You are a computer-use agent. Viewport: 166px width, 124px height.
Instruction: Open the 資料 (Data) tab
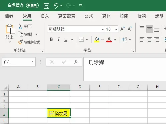point(106,16)
